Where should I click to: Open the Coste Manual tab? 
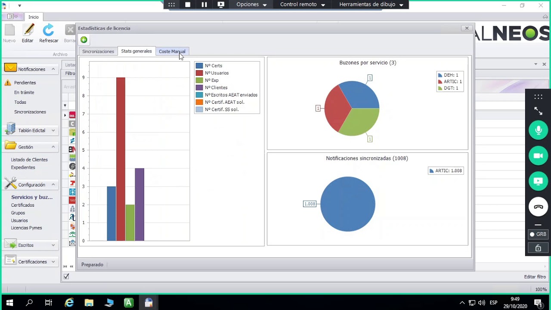pyautogui.click(x=172, y=51)
